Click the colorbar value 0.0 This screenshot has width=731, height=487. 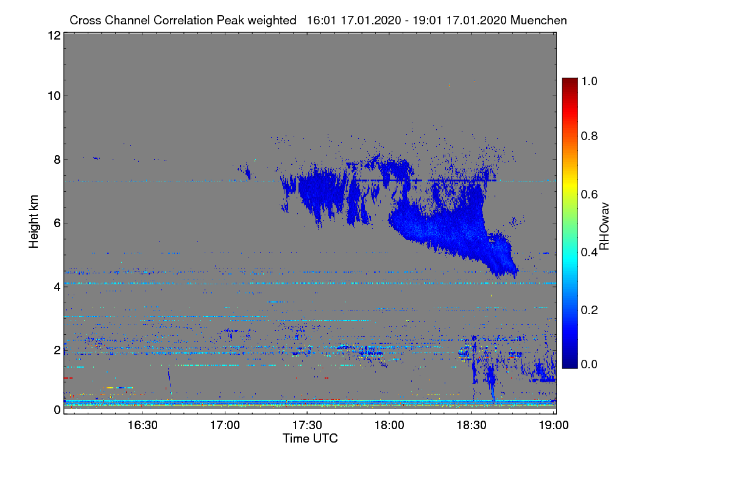coord(590,364)
